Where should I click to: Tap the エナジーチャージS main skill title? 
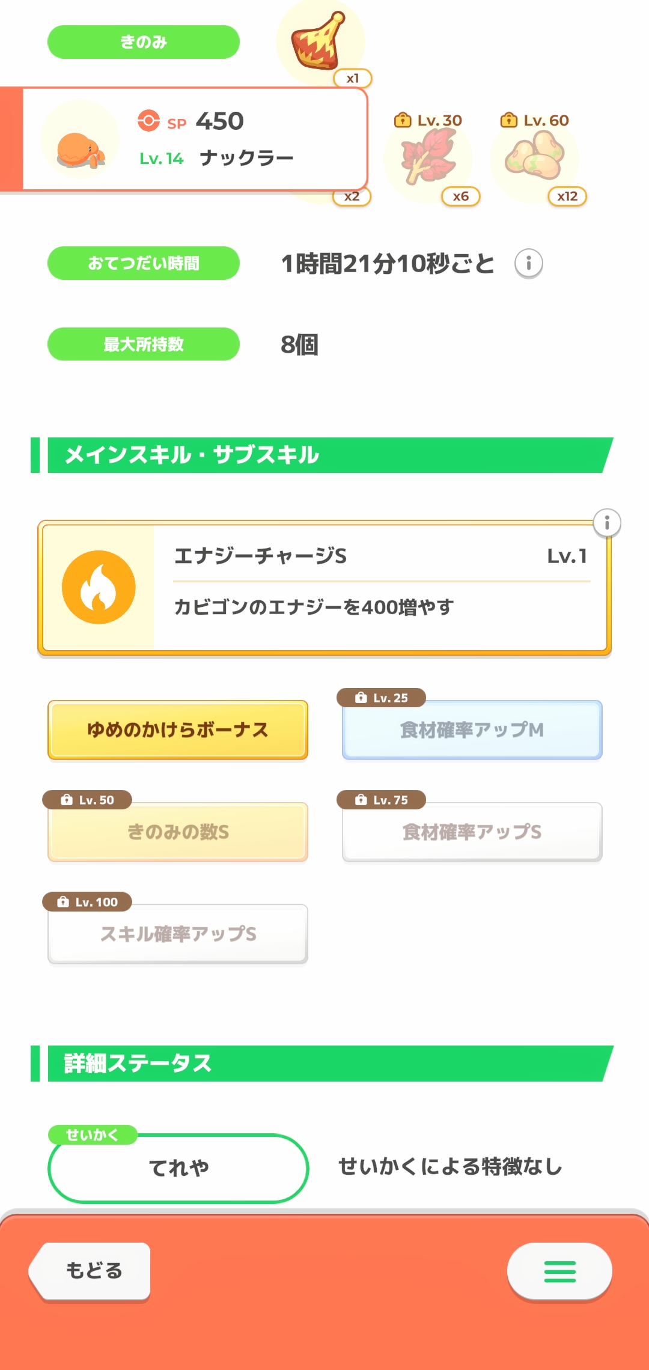(260, 556)
